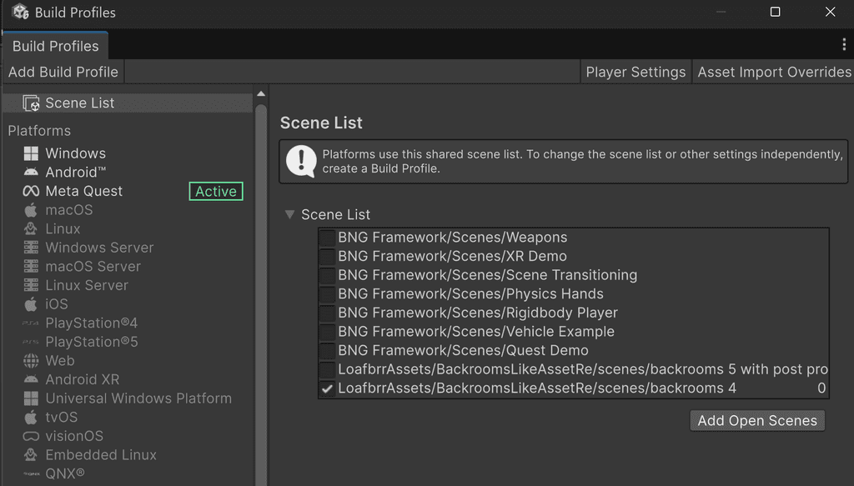The height and width of the screenshot is (486, 854).
Task: Select the Web platform label
Action: pos(60,360)
